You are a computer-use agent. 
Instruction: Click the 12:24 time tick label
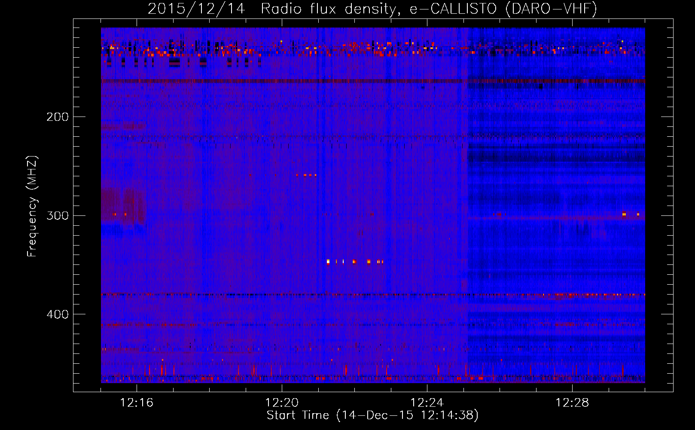[x=427, y=403]
